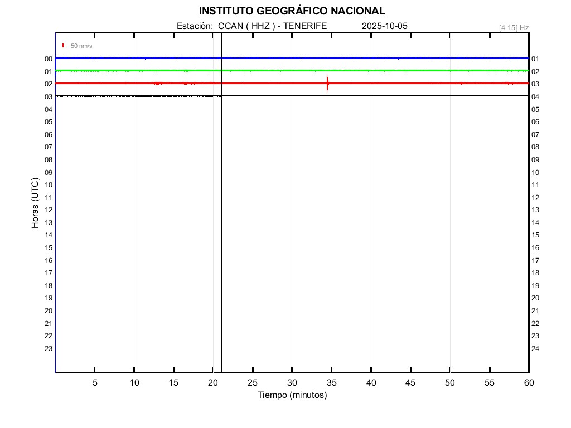Image resolution: width=571 pixels, height=428 pixels.
Task: Click the 60 tick label on time axis
Action: (x=528, y=383)
